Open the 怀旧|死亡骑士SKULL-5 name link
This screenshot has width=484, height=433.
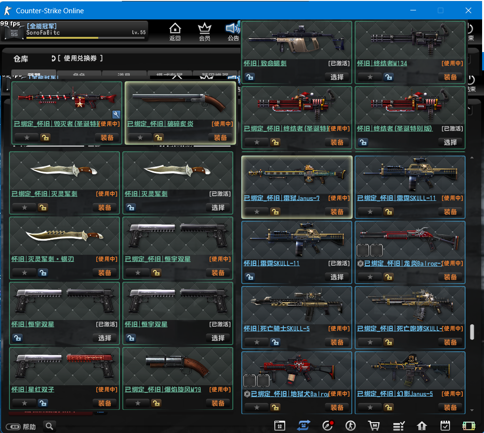click(277, 329)
